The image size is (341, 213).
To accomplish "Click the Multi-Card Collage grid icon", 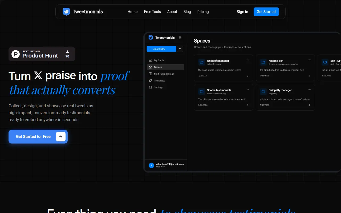I will tap(151, 74).
